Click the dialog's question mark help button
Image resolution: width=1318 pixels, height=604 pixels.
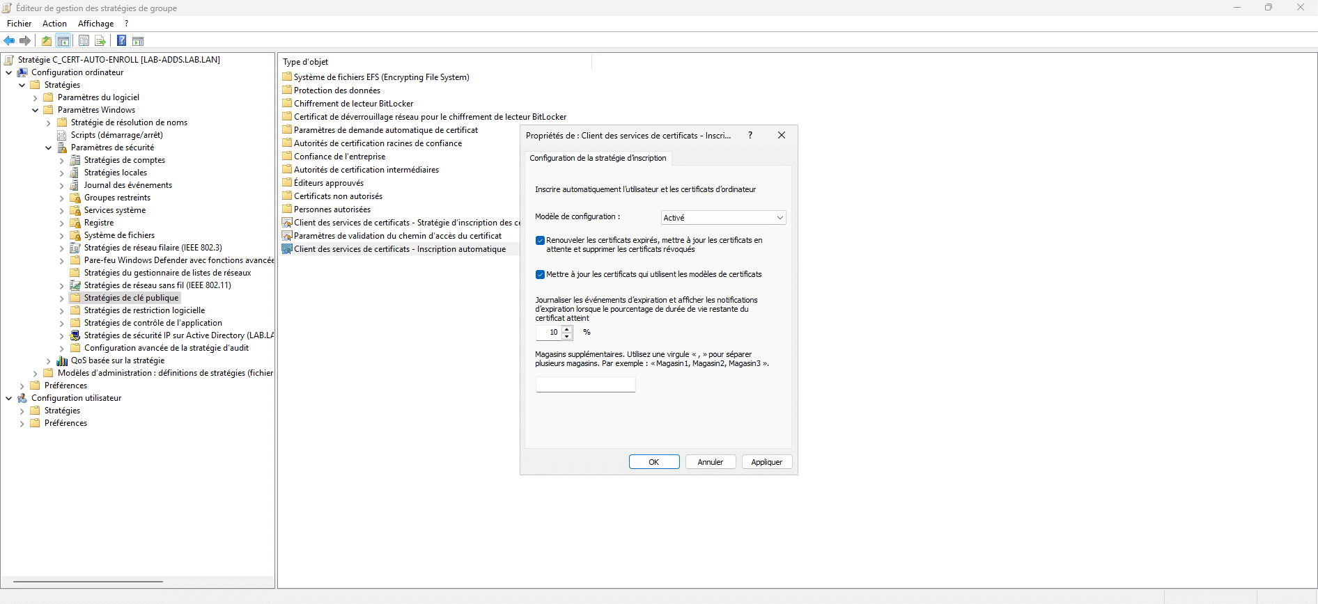(x=750, y=135)
